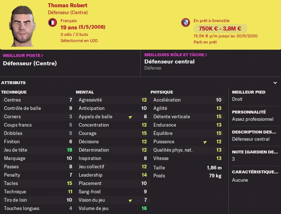This screenshot has width=281, height=214.
Task: Click the arrow icon beside Vision du jeu
Action: click(130, 201)
